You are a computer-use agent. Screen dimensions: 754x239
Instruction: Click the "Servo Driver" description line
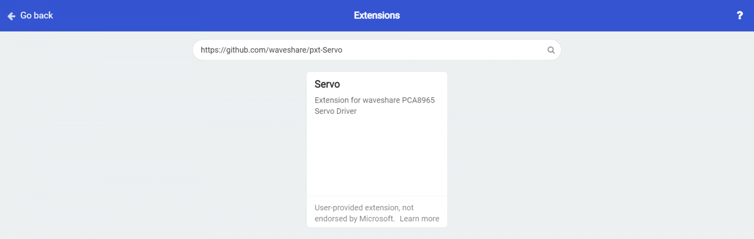click(336, 111)
